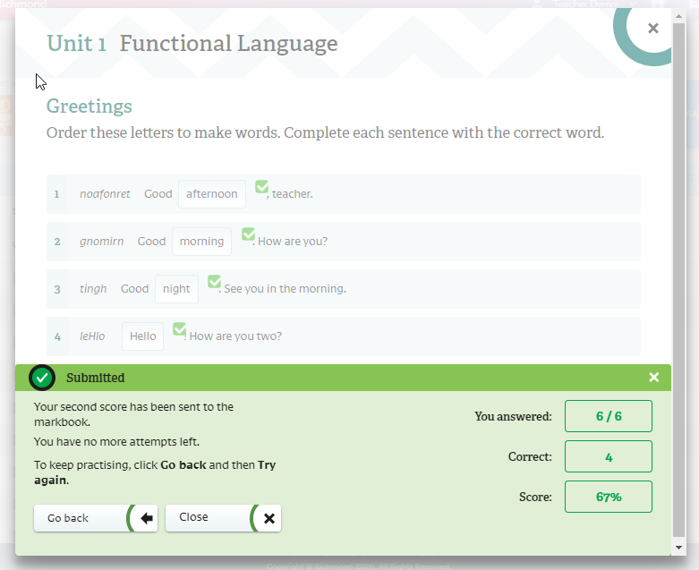Click the Score box showing 67%
The image size is (699, 570).
point(608,497)
